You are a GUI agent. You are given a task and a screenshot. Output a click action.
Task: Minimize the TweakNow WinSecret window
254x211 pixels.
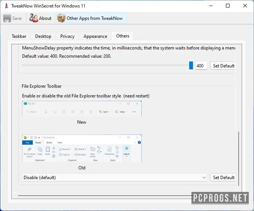pos(211,6)
